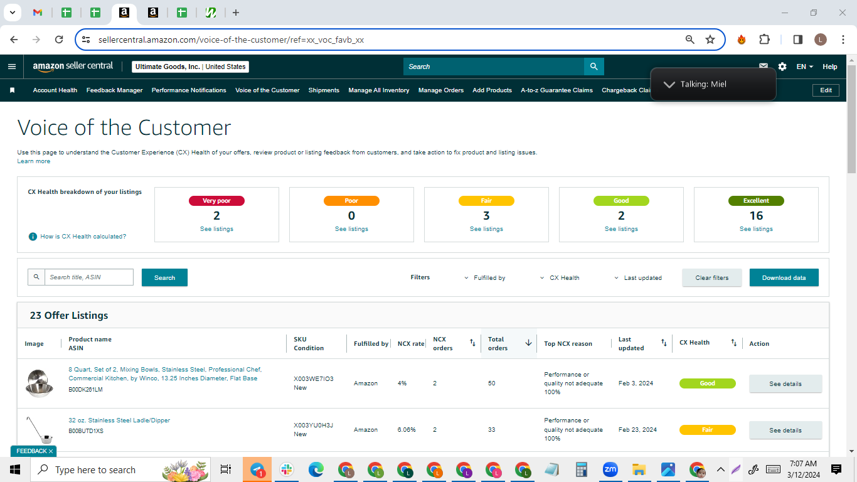Viewport: 857px width, 482px height.
Task: Sort by the NCX orders column arrows
Action: click(x=472, y=343)
